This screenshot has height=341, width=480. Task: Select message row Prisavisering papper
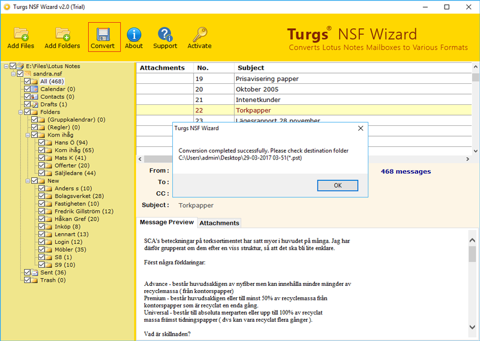point(304,79)
